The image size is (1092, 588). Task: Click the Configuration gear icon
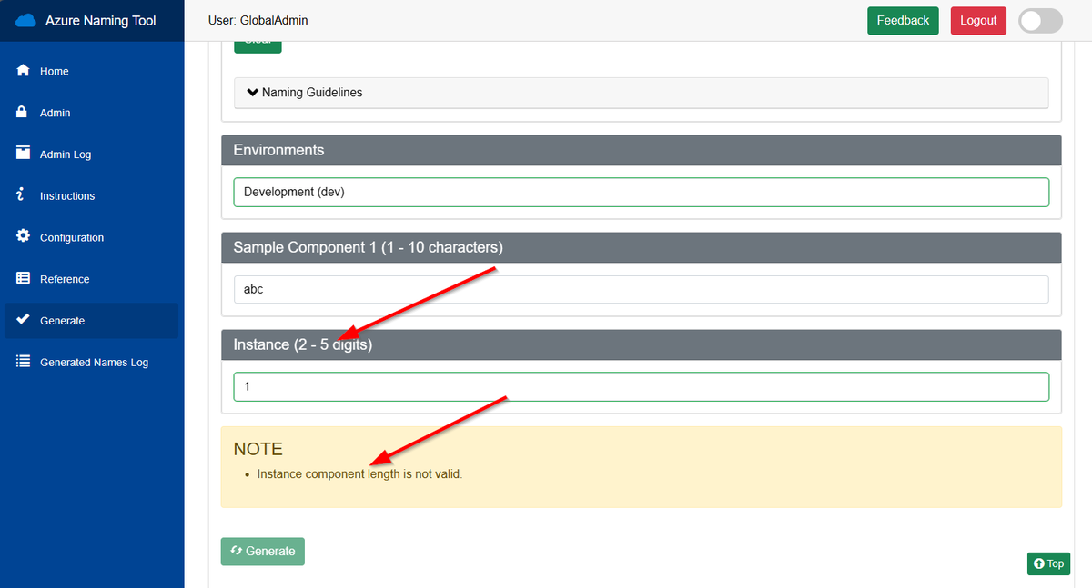pos(24,236)
